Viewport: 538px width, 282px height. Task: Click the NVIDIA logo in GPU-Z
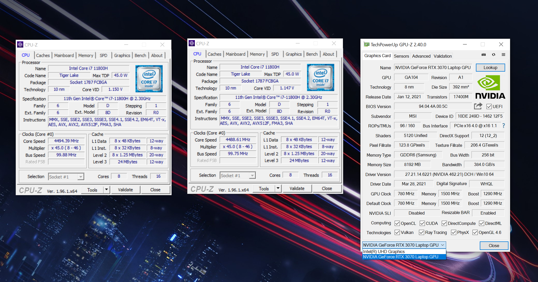tap(490, 87)
